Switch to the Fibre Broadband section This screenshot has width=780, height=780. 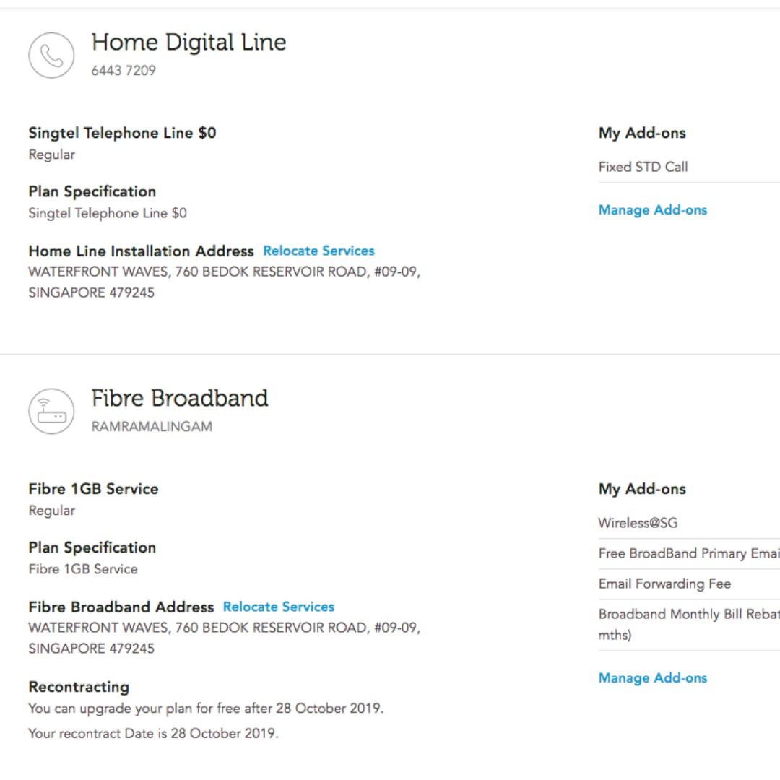(x=180, y=398)
